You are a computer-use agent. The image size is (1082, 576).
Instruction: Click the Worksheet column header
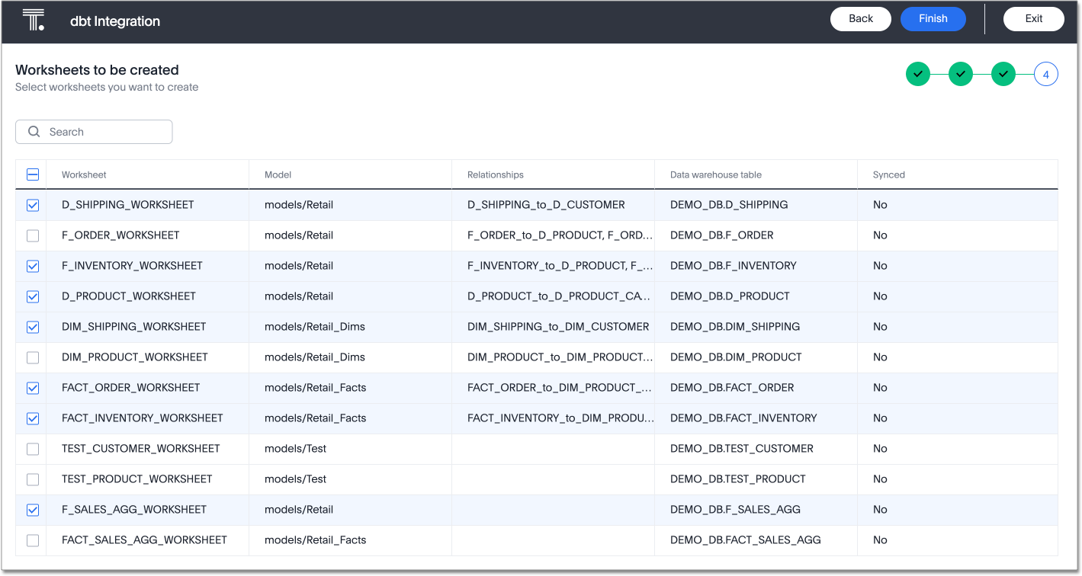point(82,174)
